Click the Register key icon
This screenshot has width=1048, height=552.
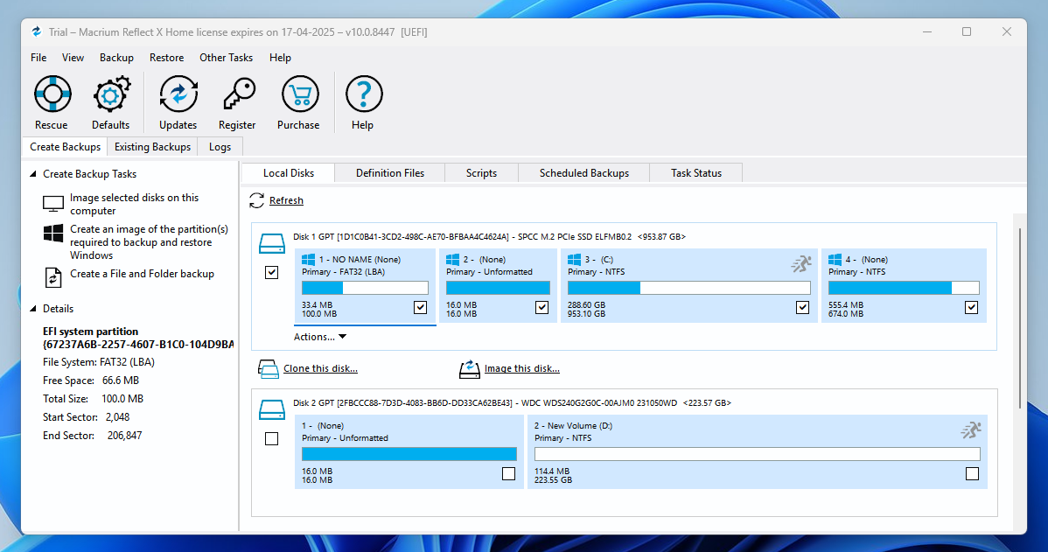tap(238, 94)
